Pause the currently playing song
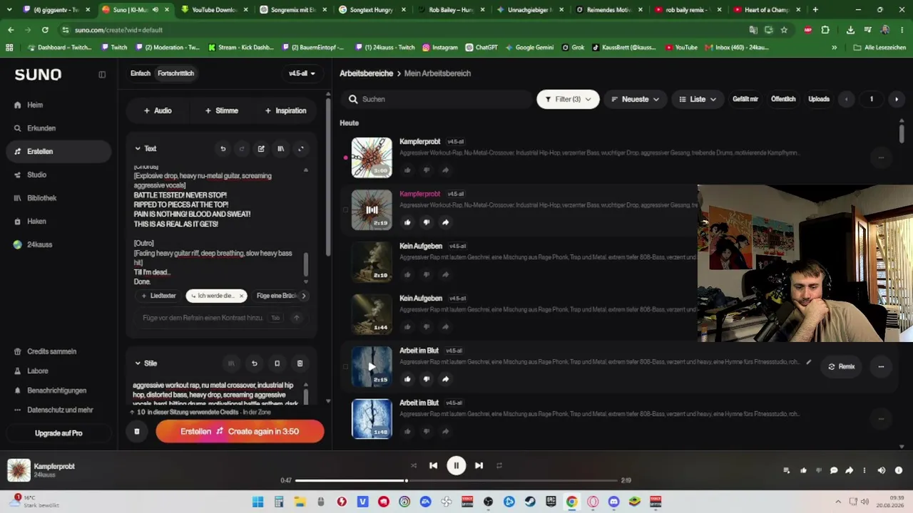 pos(456,465)
